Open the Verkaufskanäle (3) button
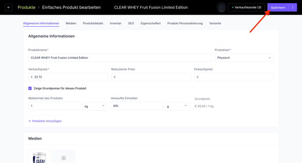The width and height of the screenshot is (302, 163). [x=247, y=7]
